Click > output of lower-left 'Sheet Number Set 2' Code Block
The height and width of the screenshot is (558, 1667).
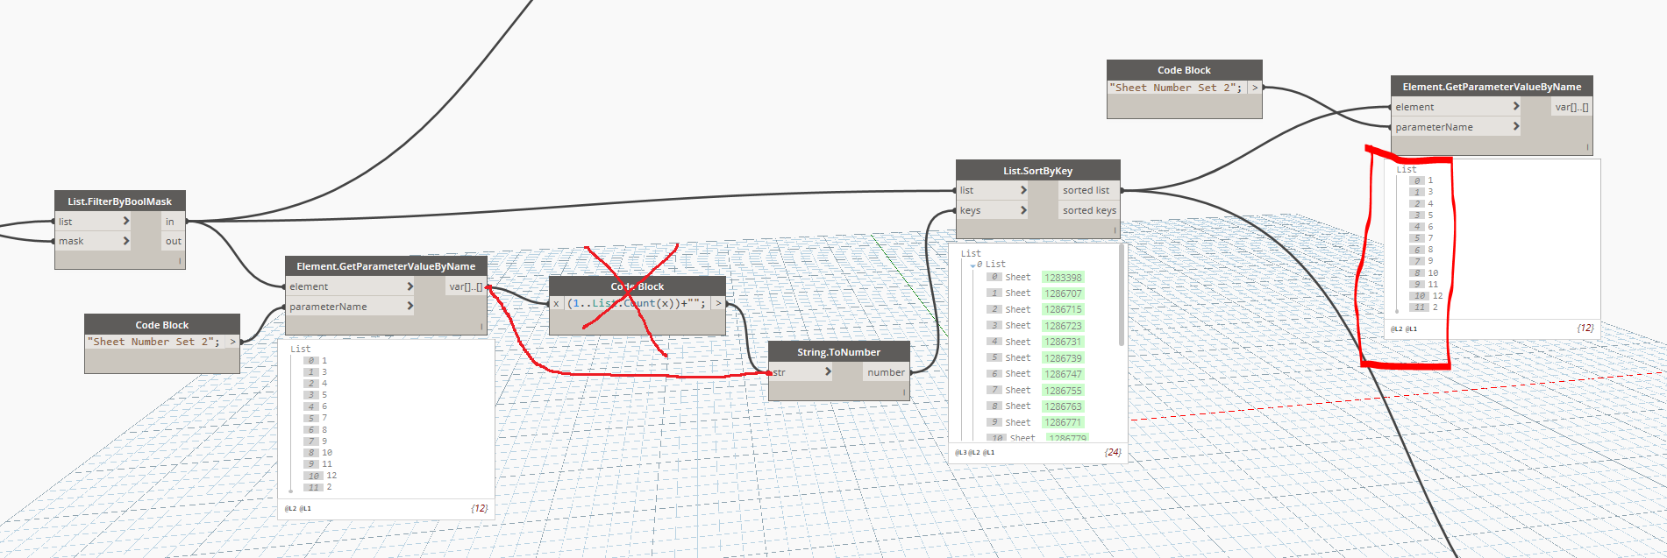[232, 342]
